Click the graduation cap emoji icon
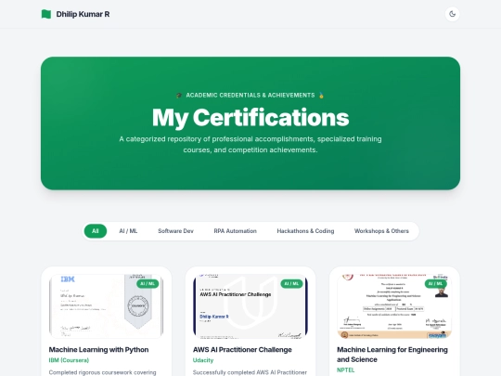This screenshot has width=501, height=376. (179, 96)
